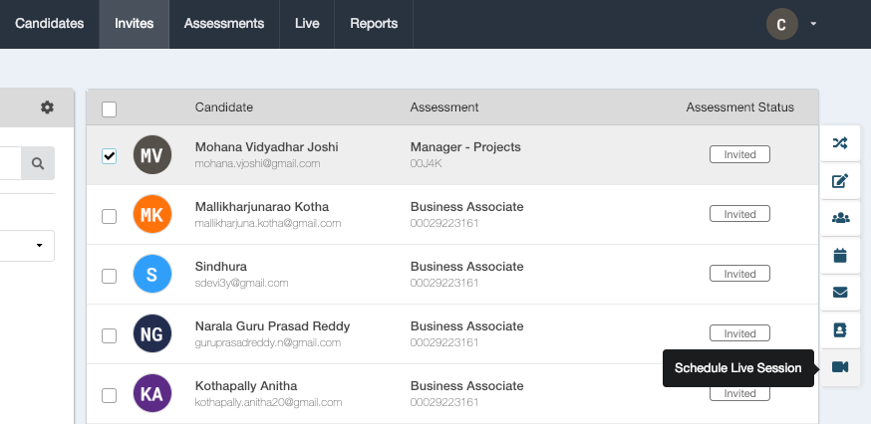This screenshot has height=424, width=871.
Task: Sort by the Assessment column header
Action: (444, 107)
